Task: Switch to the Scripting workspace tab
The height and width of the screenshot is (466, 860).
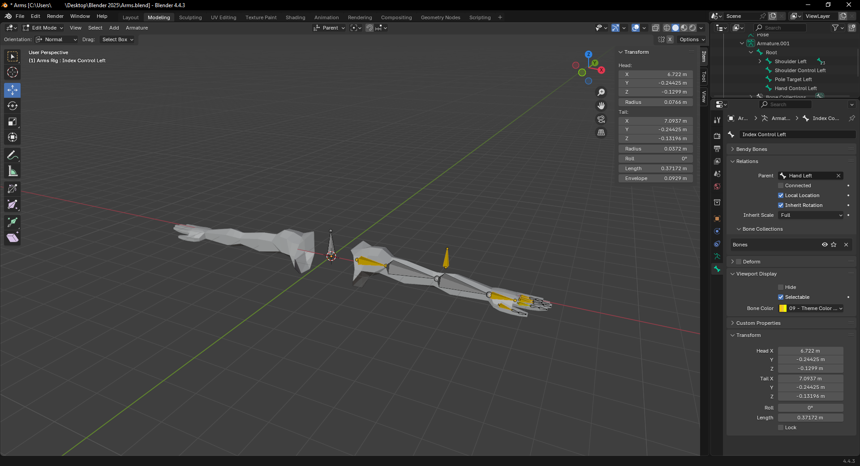Action: [480, 17]
